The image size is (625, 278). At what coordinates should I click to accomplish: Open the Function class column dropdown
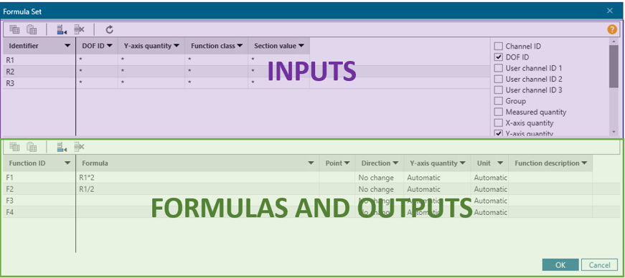tap(240, 46)
